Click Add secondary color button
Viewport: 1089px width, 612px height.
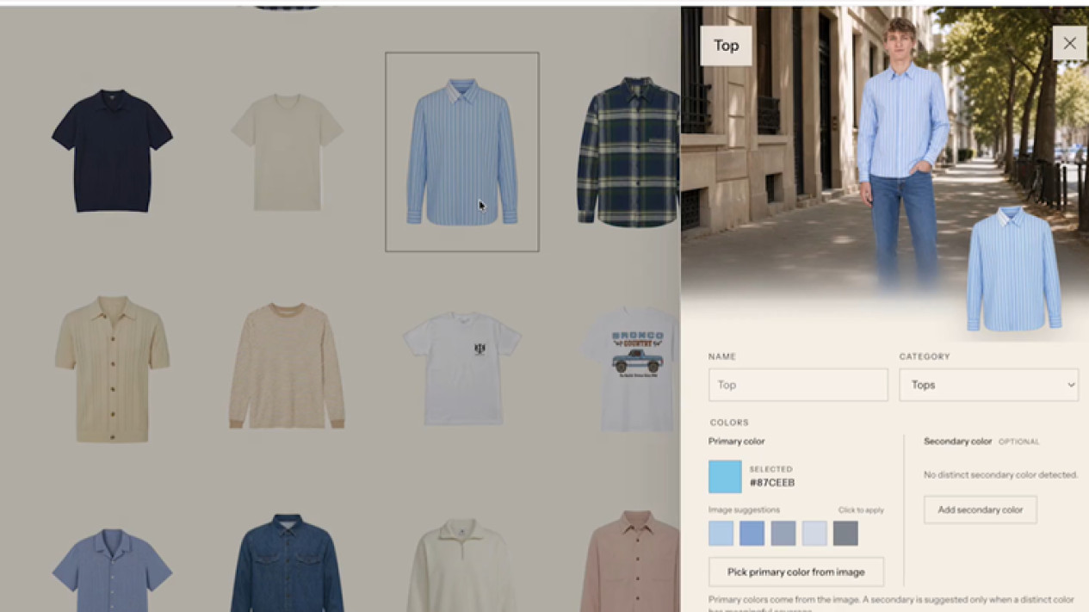point(980,510)
